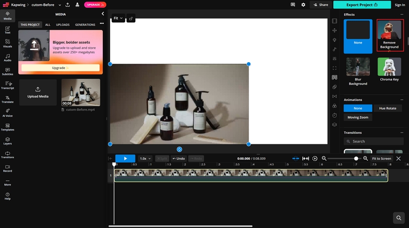Select the None effect option
Image resolution: width=409 pixels, height=228 pixels.
358,36
